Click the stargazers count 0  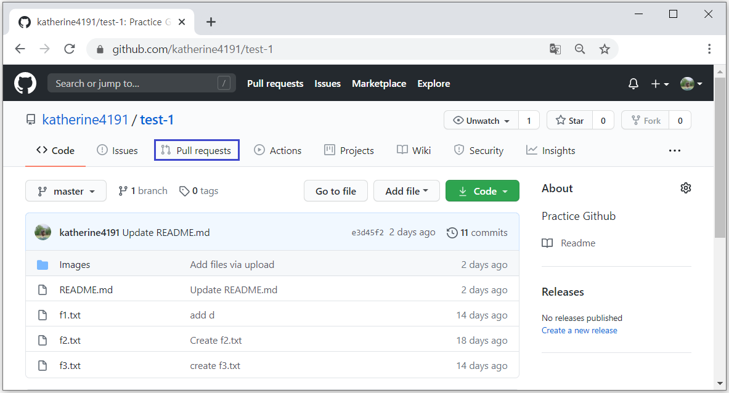[x=603, y=120]
